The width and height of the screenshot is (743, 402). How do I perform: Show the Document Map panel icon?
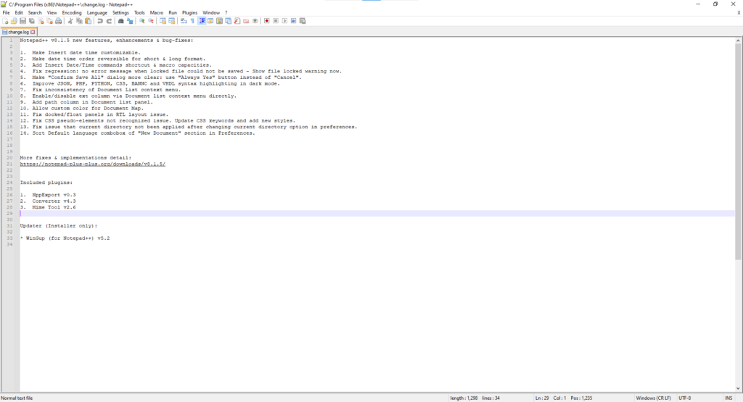coord(219,21)
